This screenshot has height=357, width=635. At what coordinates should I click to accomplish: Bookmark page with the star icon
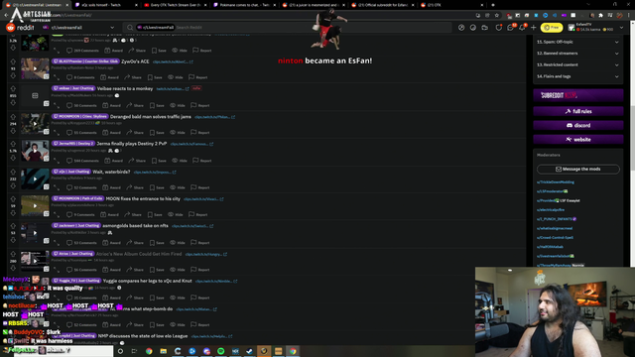coord(497,15)
